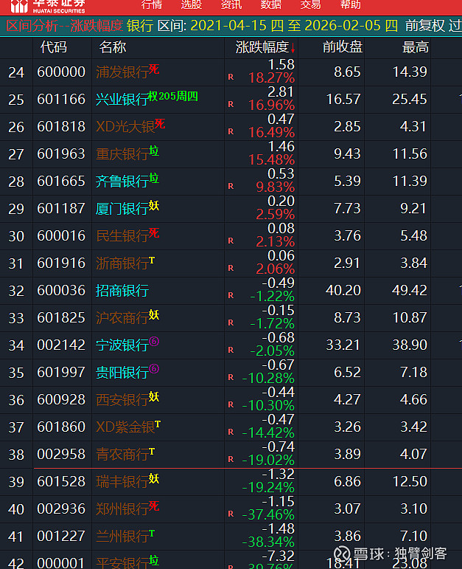Click stock code 001227

coord(61,536)
